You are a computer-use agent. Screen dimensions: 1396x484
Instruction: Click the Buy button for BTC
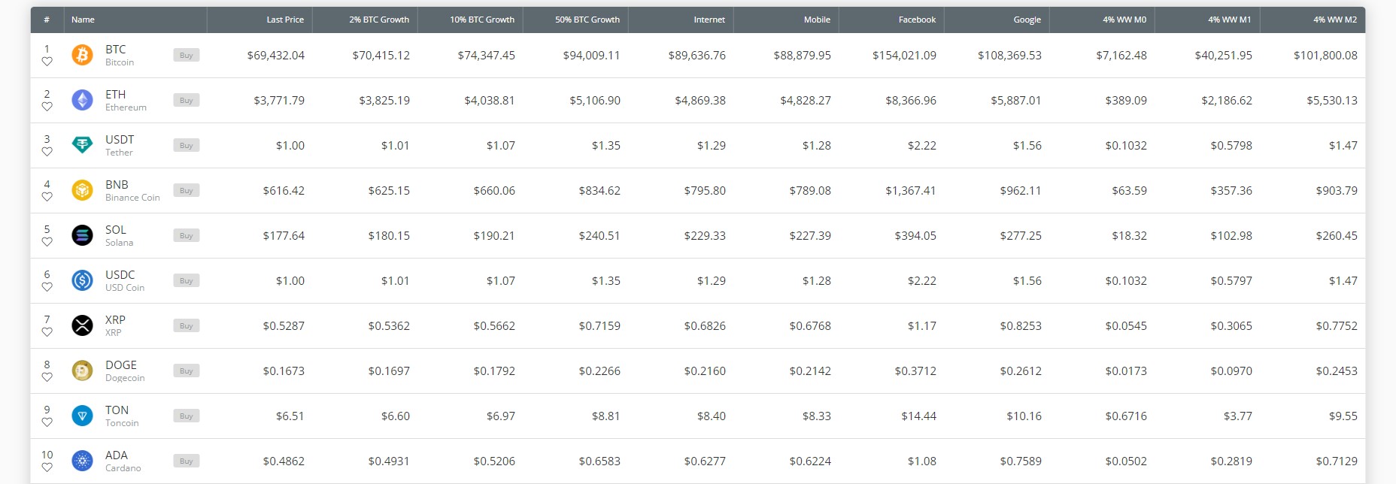[186, 55]
